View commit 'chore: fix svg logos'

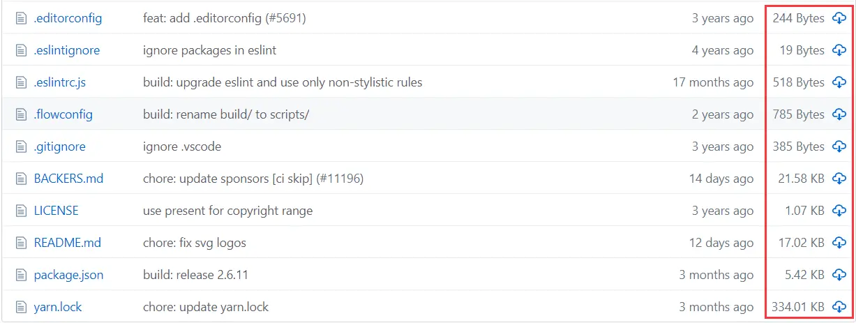(x=194, y=243)
